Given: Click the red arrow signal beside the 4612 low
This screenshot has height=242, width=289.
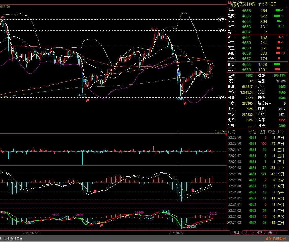Looking at the screenshot, I should click(87, 101).
